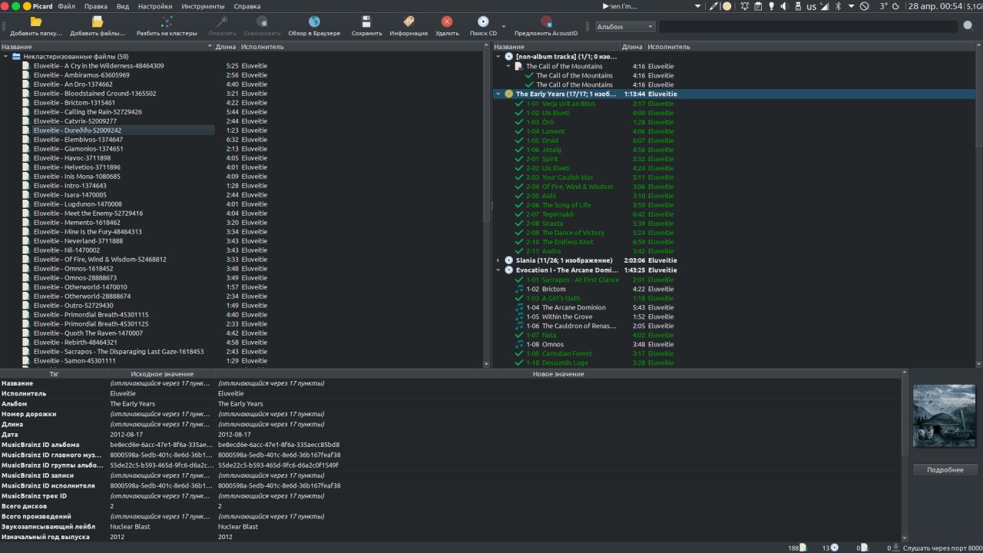
Task: Click the Новое значение column header
Action: pos(558,374)
